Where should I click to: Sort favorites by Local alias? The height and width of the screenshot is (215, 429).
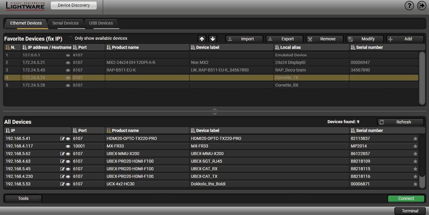click(311, 48)
